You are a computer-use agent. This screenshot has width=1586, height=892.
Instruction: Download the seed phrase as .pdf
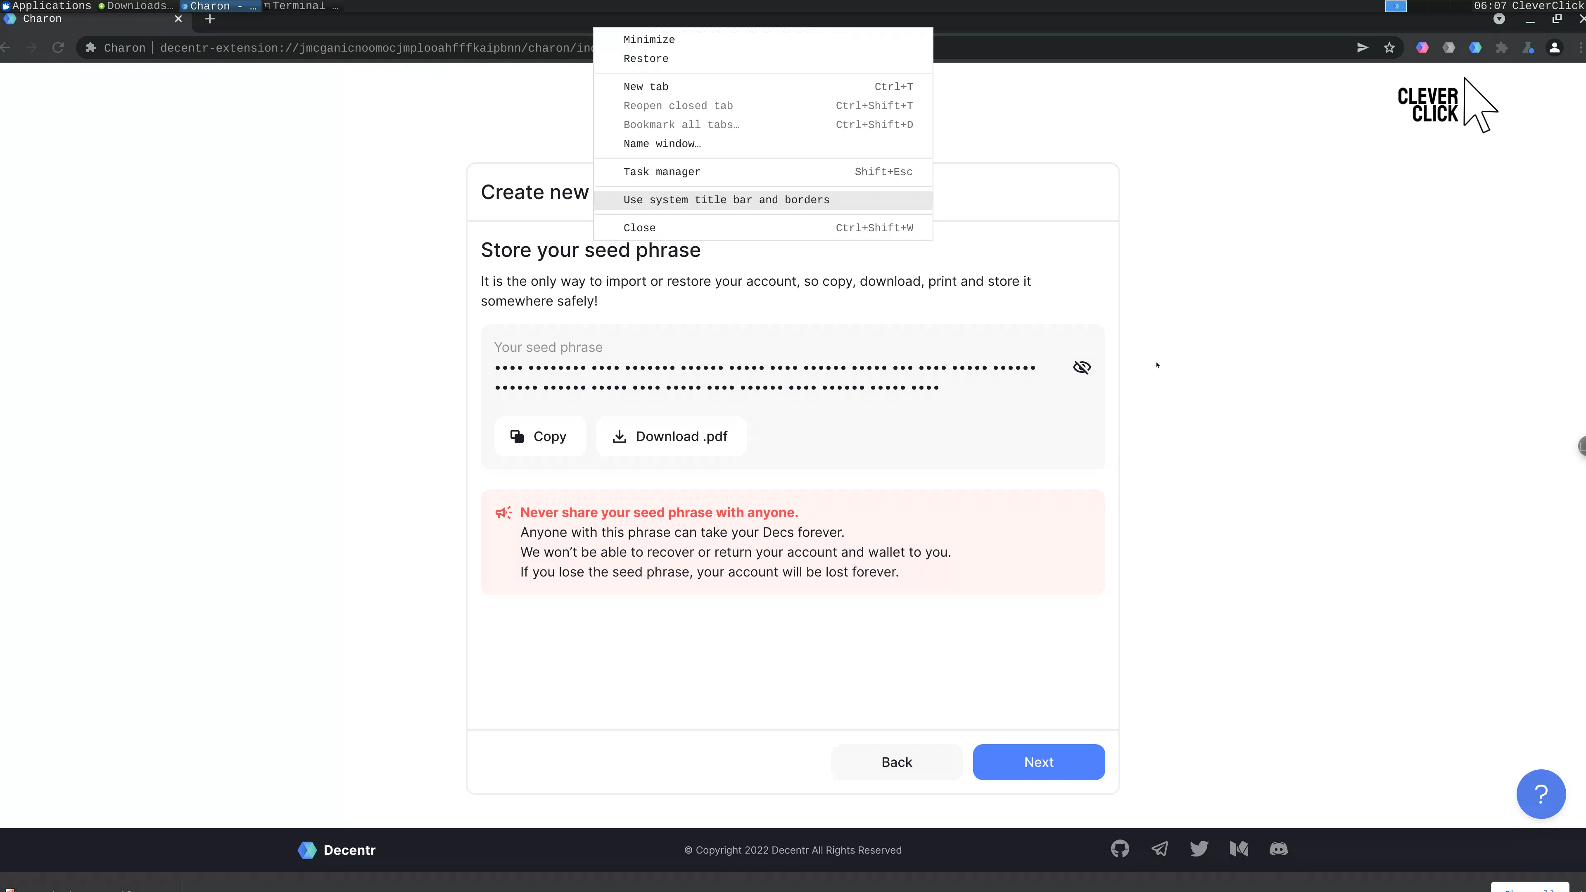(671, 437)
